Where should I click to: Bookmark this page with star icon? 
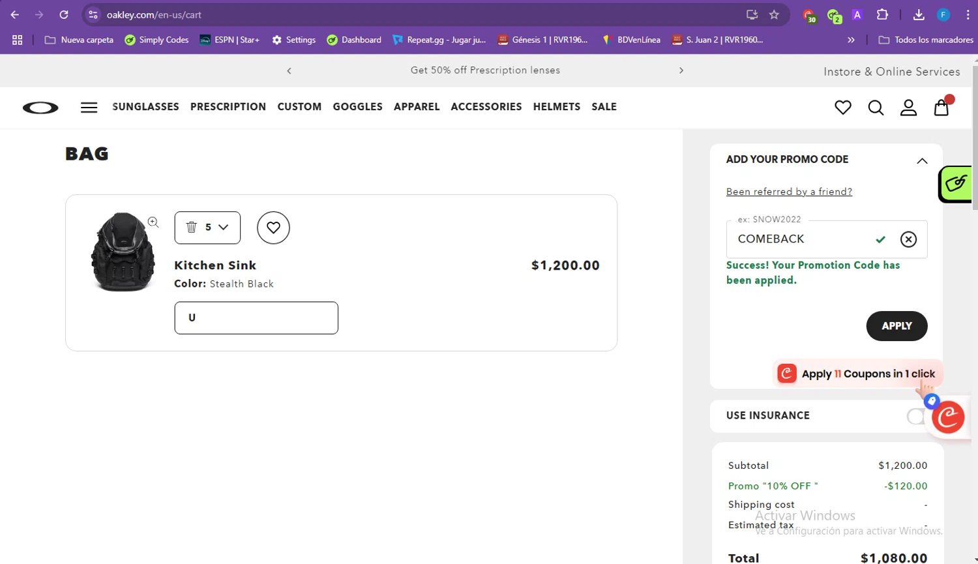(x=774, y=14)
